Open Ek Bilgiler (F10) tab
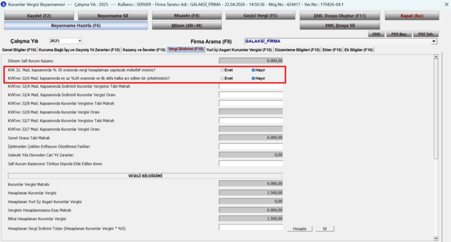 pyautogui.click(x=359, y=50)
